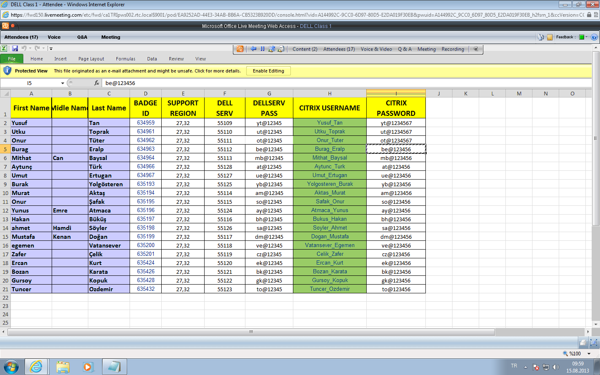Open the File tab in Excel
The image size is (600, 375).
[12, 59]
